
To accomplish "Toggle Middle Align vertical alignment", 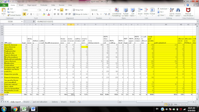I will (58, 10).
